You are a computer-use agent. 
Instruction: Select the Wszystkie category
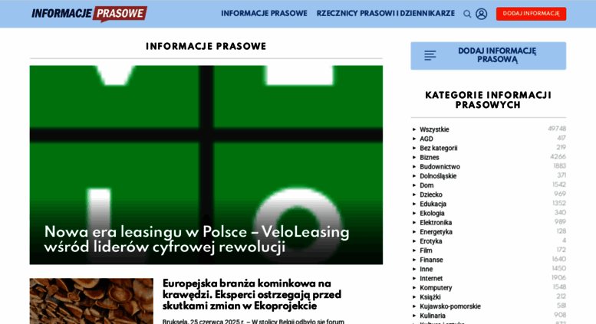(434, 129)
